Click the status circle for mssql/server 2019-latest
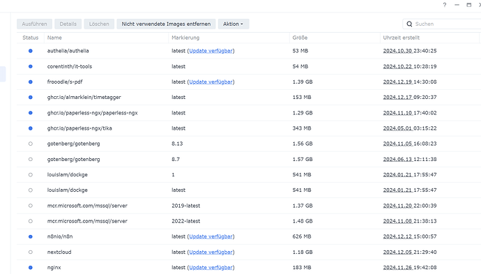This screenshot has height=274, width=481. (31, 206)
